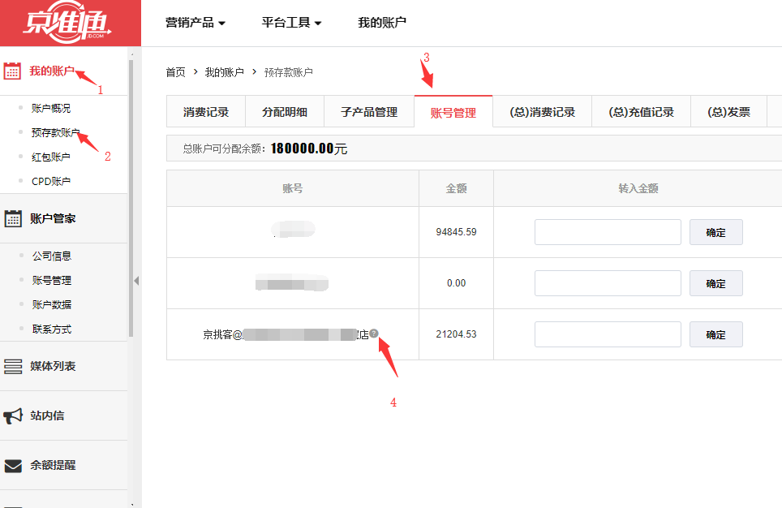Click the question mark help icon beside 京挑客 account
Viewport: 782px width, 508px height.
[x=374, y=334]
